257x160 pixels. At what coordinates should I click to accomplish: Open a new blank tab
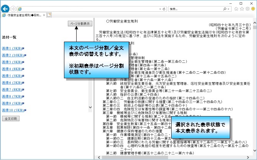click(49, 15)
